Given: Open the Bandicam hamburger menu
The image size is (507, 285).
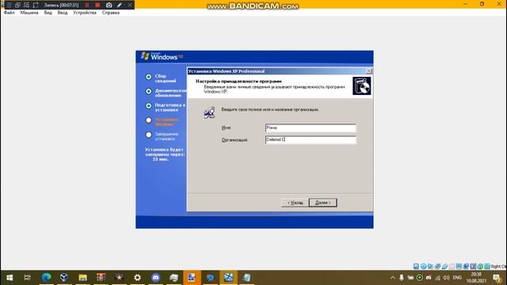Looking at the screenshot, I should pyautogui.click(x=9, y=6).
